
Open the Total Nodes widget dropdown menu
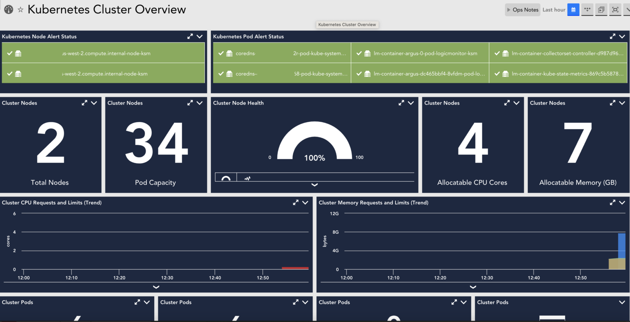[x=94, y=103]
